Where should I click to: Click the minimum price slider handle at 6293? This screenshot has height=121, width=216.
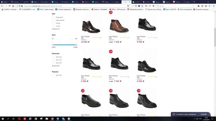click(53, 45)
